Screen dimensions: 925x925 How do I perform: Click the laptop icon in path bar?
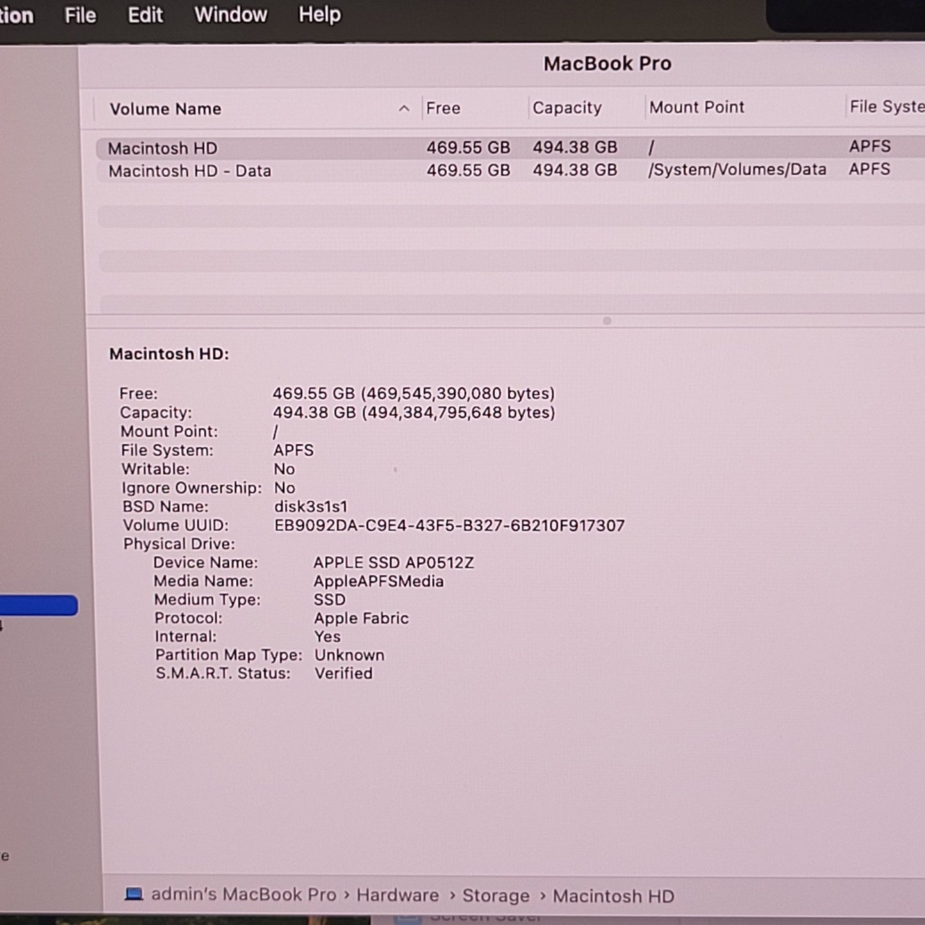134,894
